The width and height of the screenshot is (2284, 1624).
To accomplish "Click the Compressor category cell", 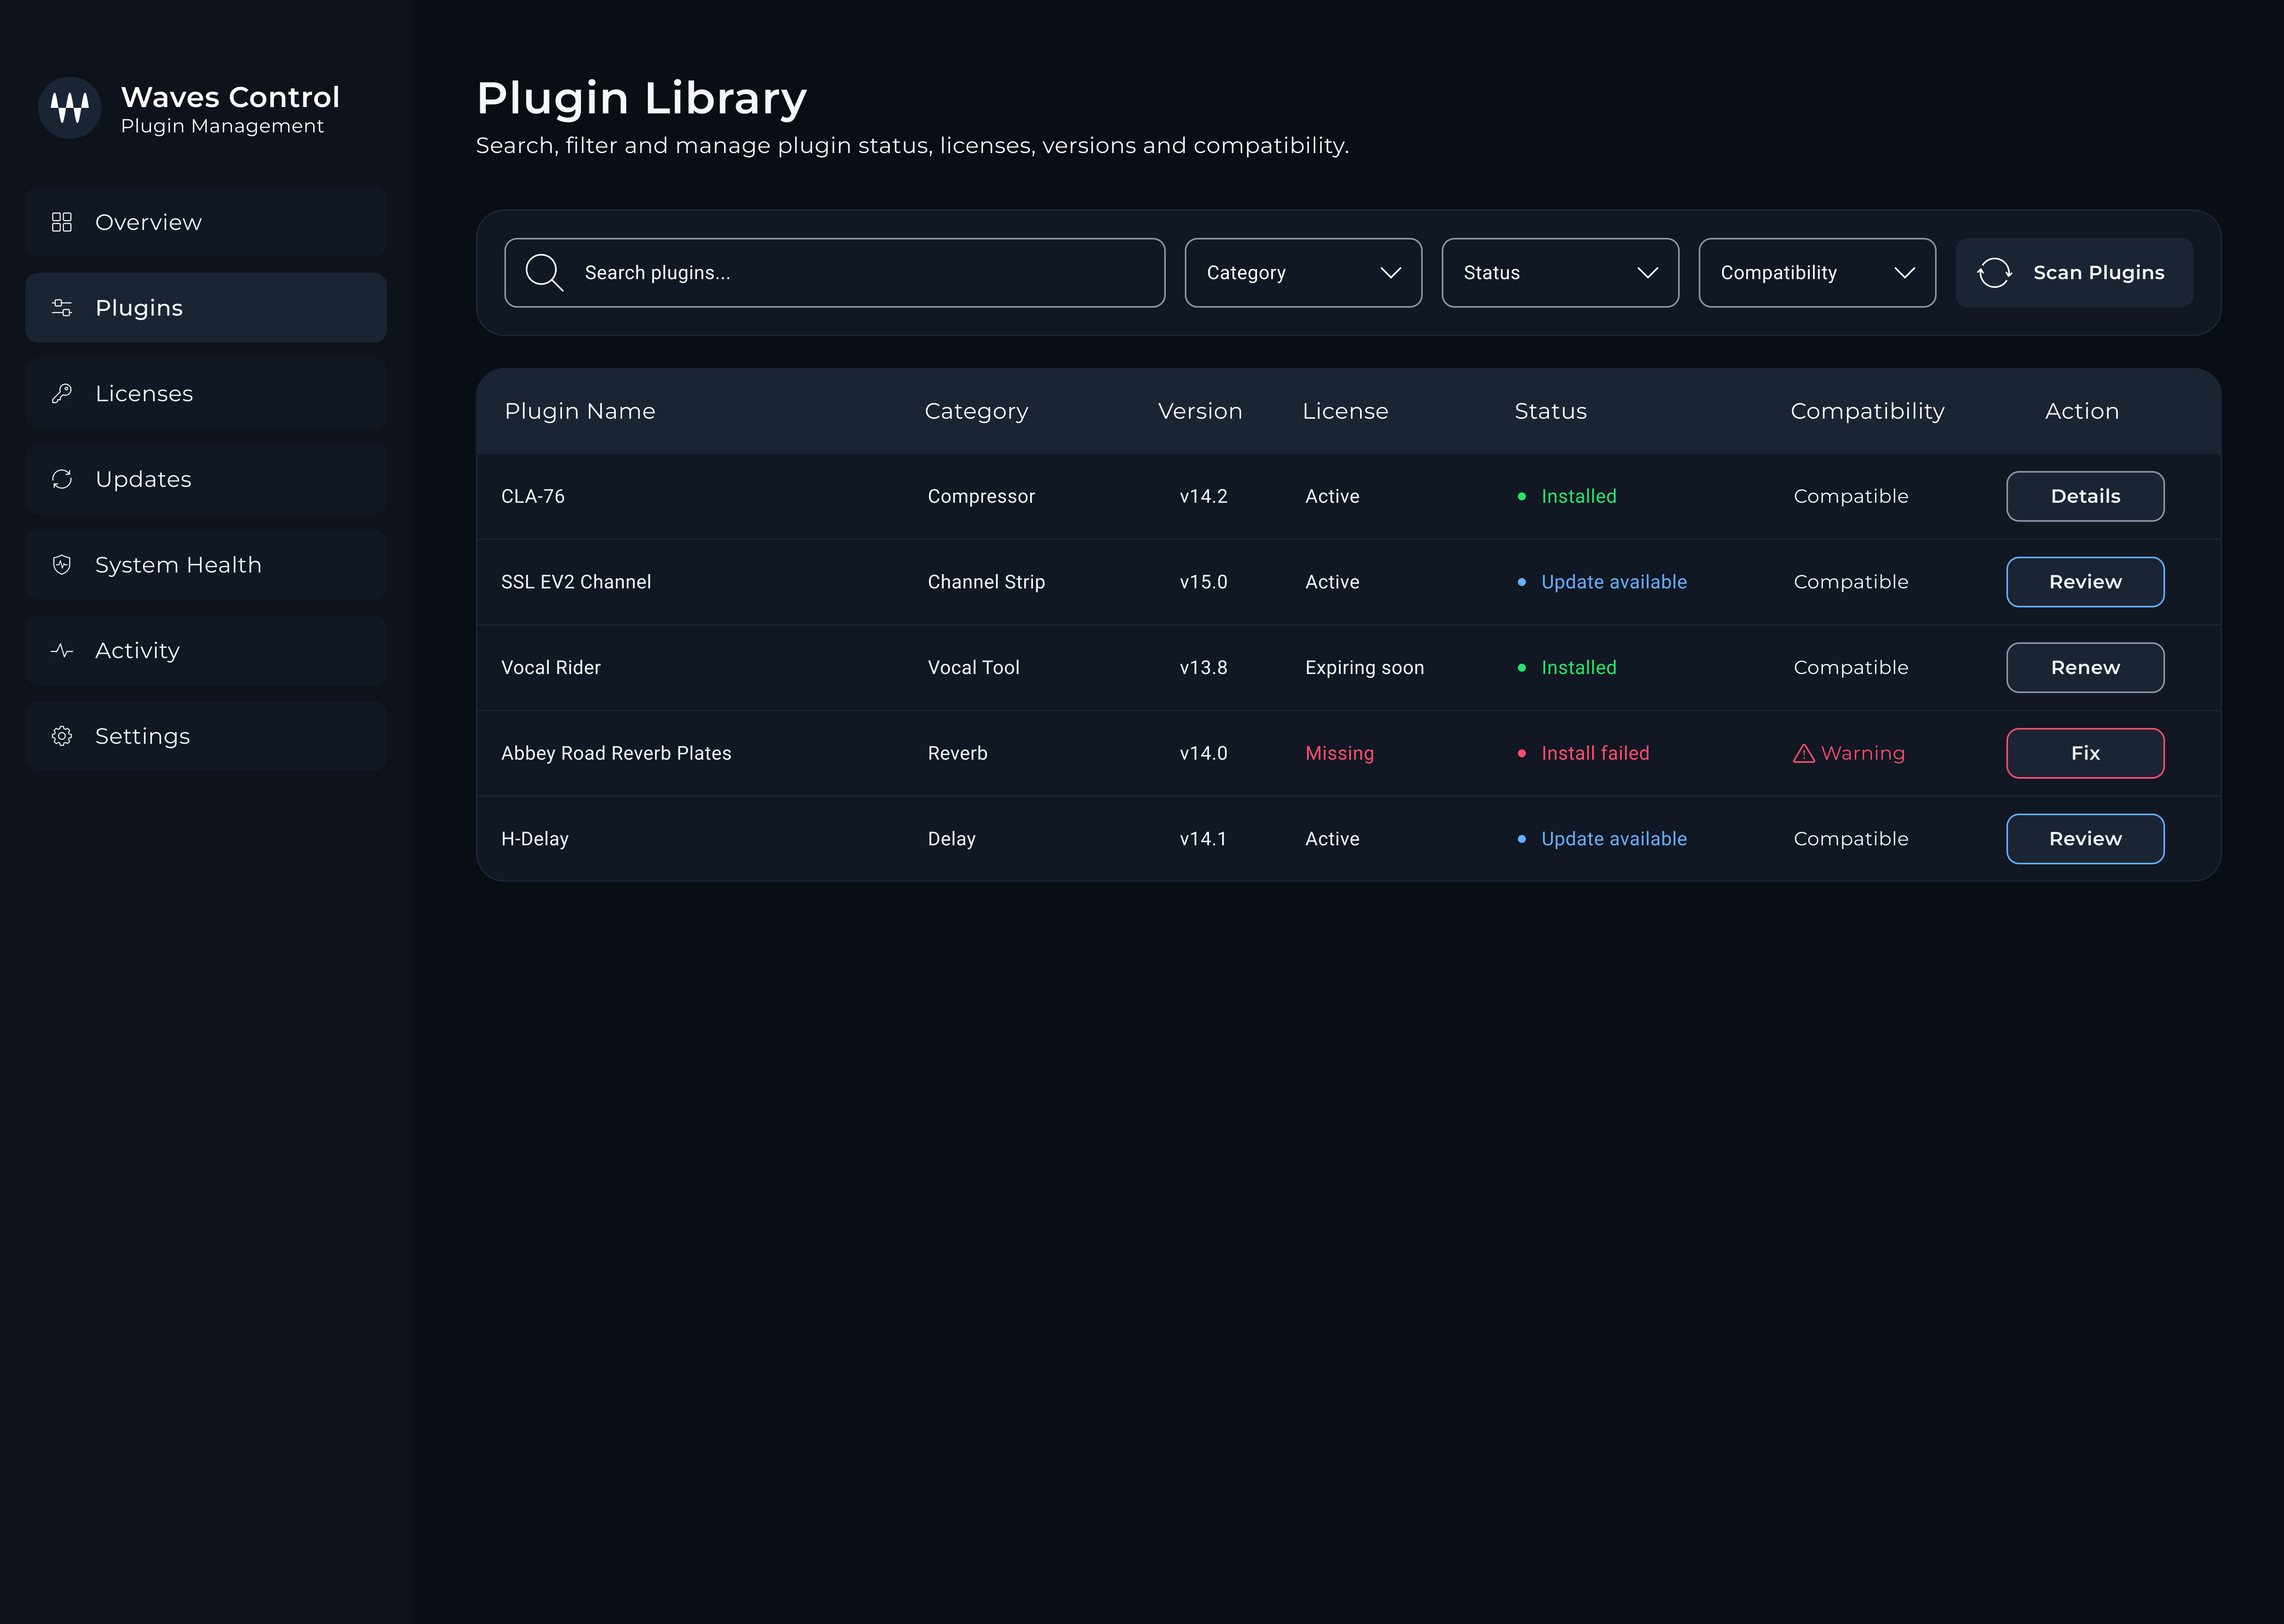I will pyautogui.click(x=981, y=497).
